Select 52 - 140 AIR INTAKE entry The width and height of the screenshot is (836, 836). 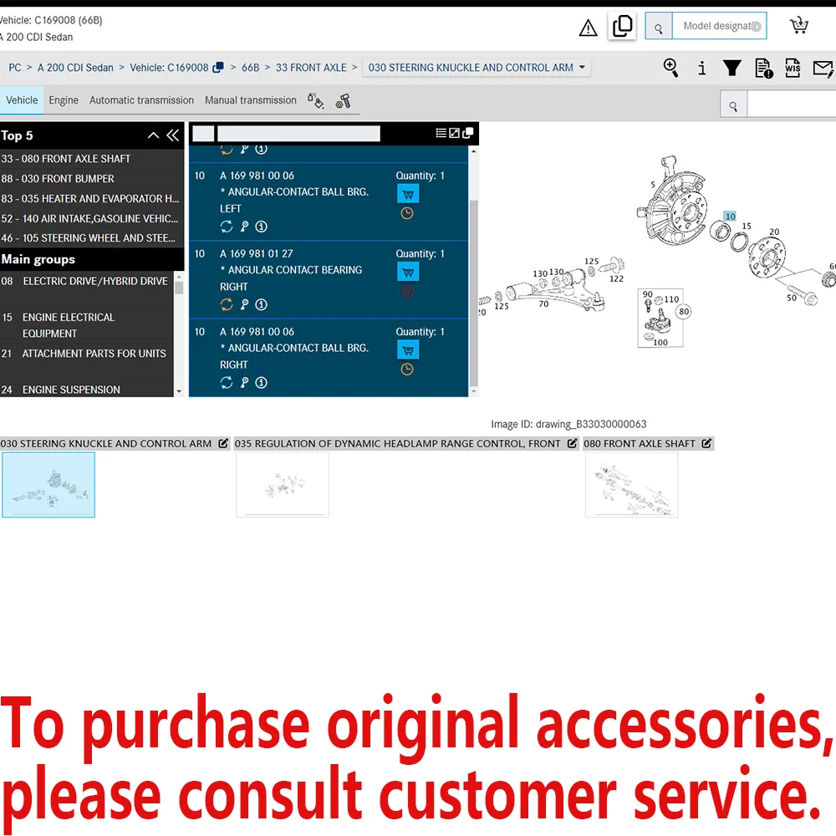[x=92, y=218]
